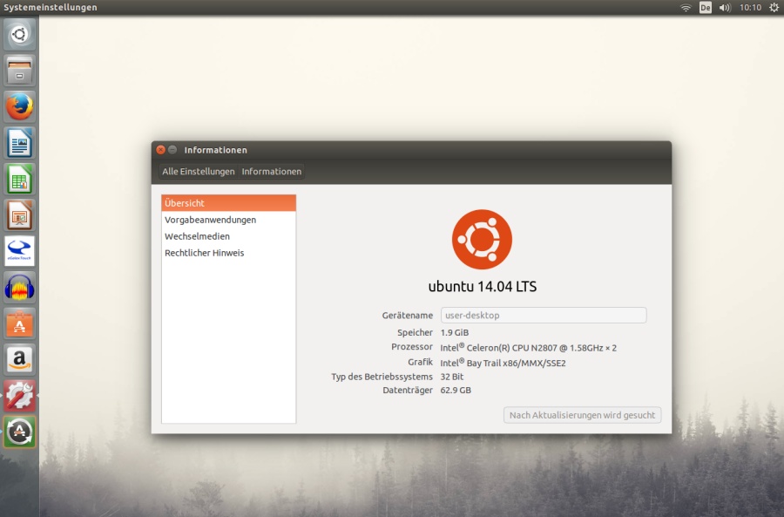Click the Gerätename user-desktop field
784x517 pixels.
[544, 316]
